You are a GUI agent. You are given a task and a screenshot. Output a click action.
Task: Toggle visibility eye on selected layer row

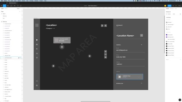(20, 58)
